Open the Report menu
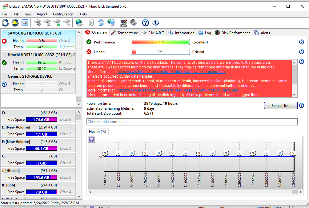Screen dimensions: 309x208 click(42, 14)
